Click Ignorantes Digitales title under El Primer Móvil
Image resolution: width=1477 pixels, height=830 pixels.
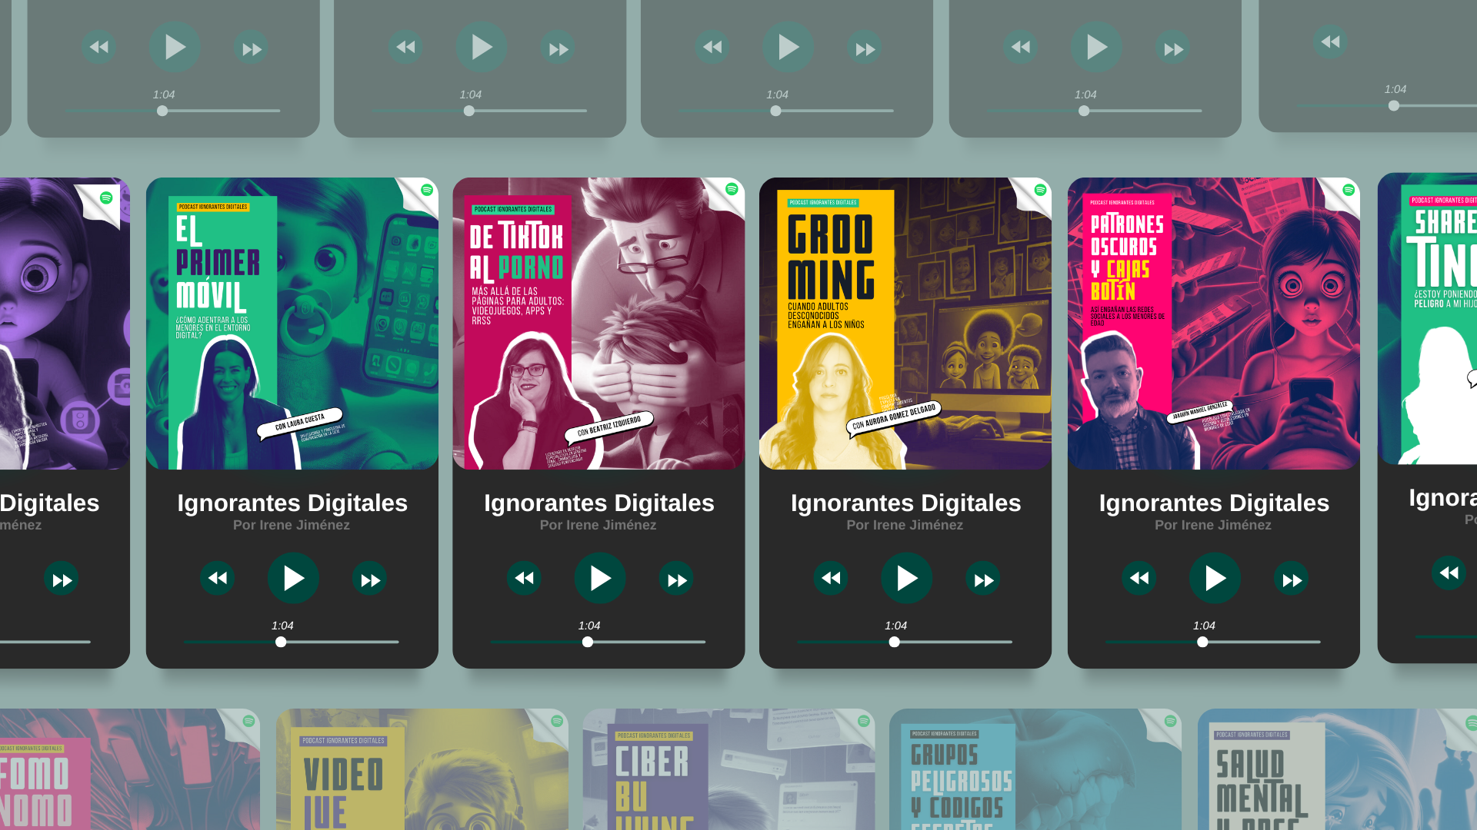pos(292,503)
